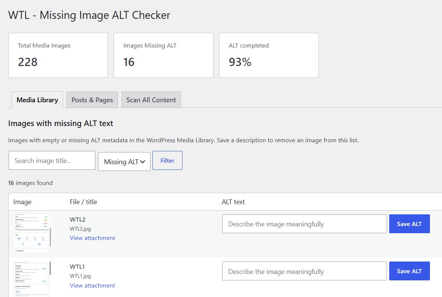Focus the ALT text field for WTL1
This screenshot has width=442, height=297.
[304, 271]
